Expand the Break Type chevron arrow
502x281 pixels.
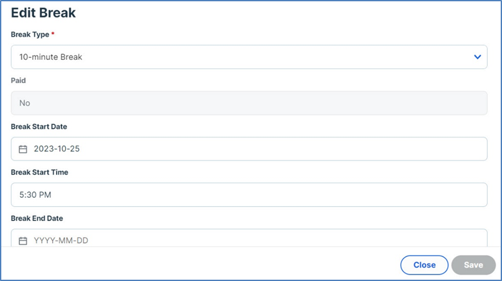point(477,57)
